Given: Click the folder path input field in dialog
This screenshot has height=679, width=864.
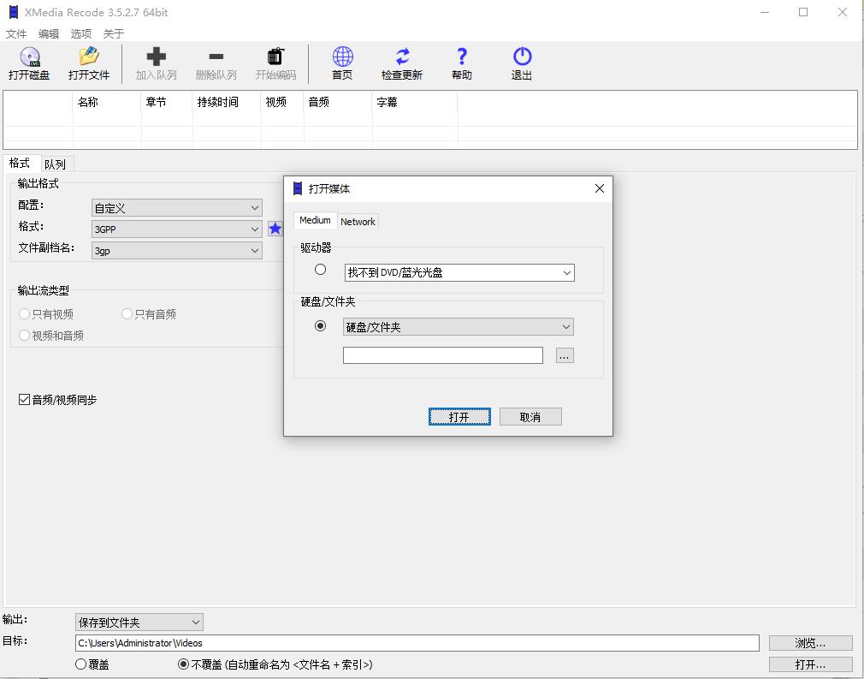Looking at the screenshot, I should coord(443,356).
